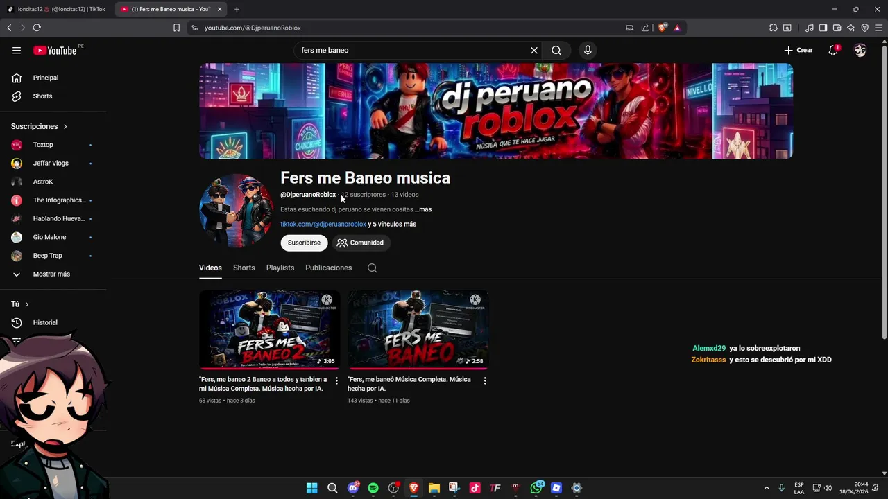Image resolution: width=888 pixels, height=499 pixels.
Task: Open the Toxtop subscription
Action: [43, 145]
